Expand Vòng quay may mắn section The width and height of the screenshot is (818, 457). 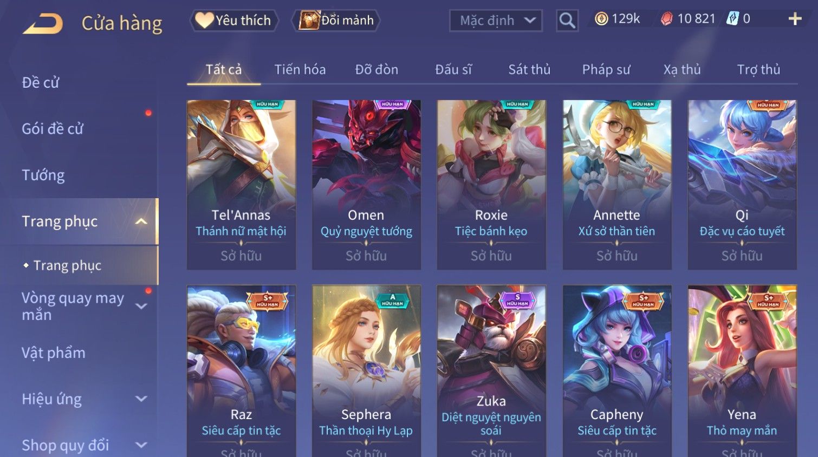[x=141, y=306]
